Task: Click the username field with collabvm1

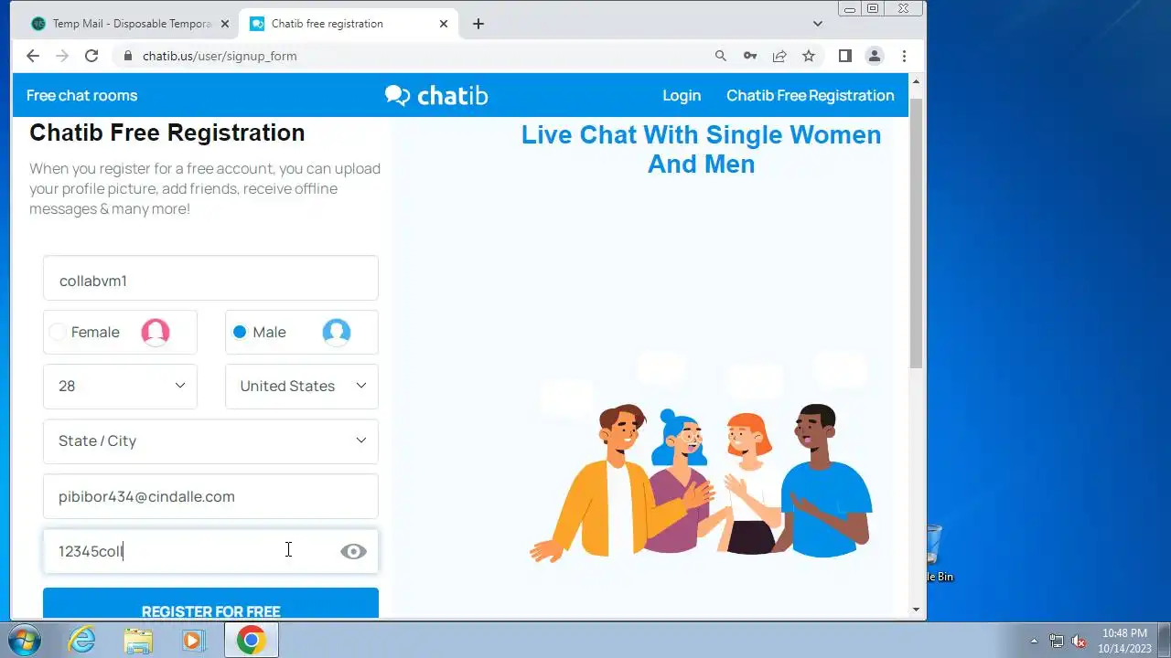Action: point(210,278)
